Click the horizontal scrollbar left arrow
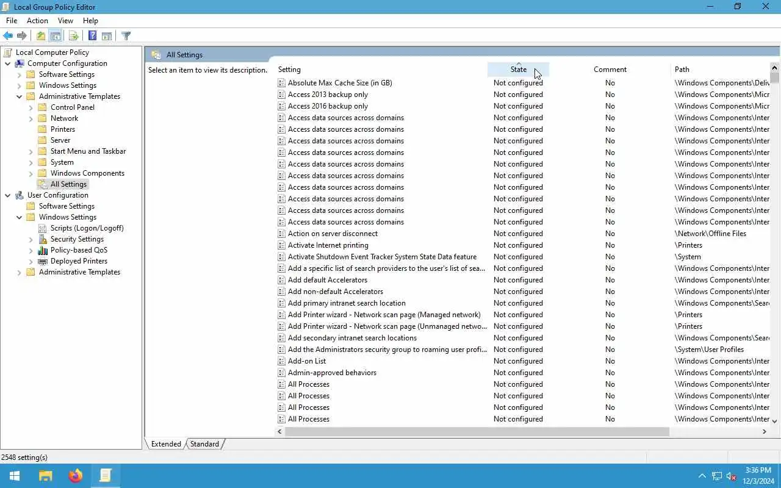The height and width of the screenshot is (488, 781). (280, 431)
